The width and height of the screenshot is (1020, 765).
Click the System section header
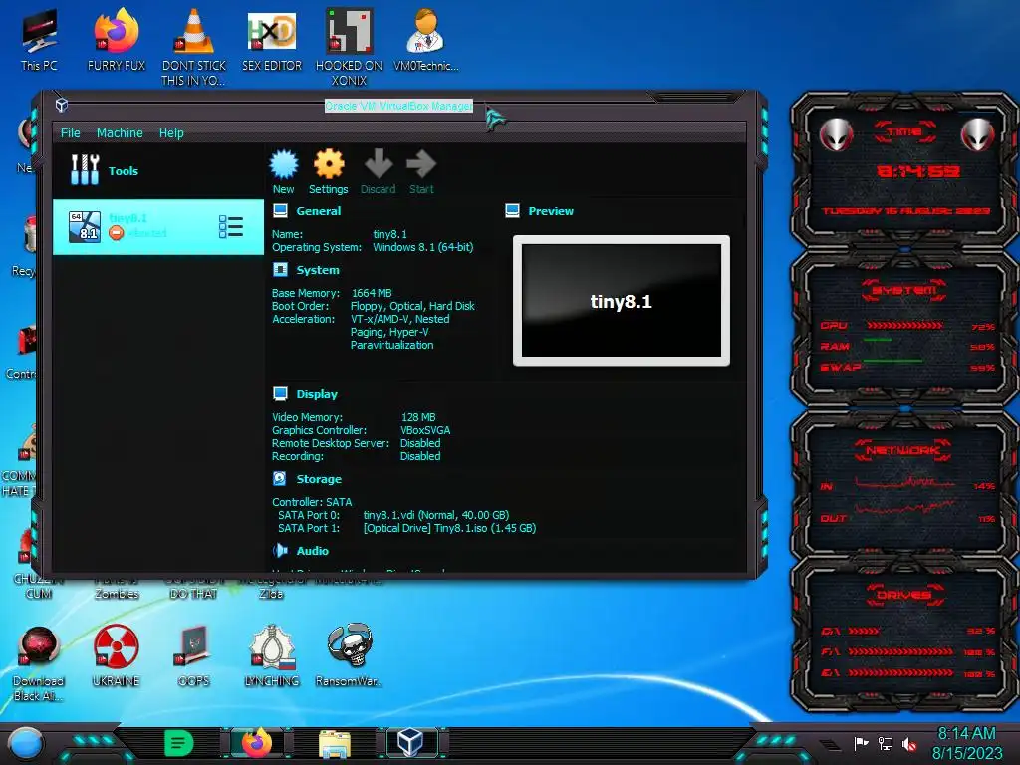(x=318, y=270)
